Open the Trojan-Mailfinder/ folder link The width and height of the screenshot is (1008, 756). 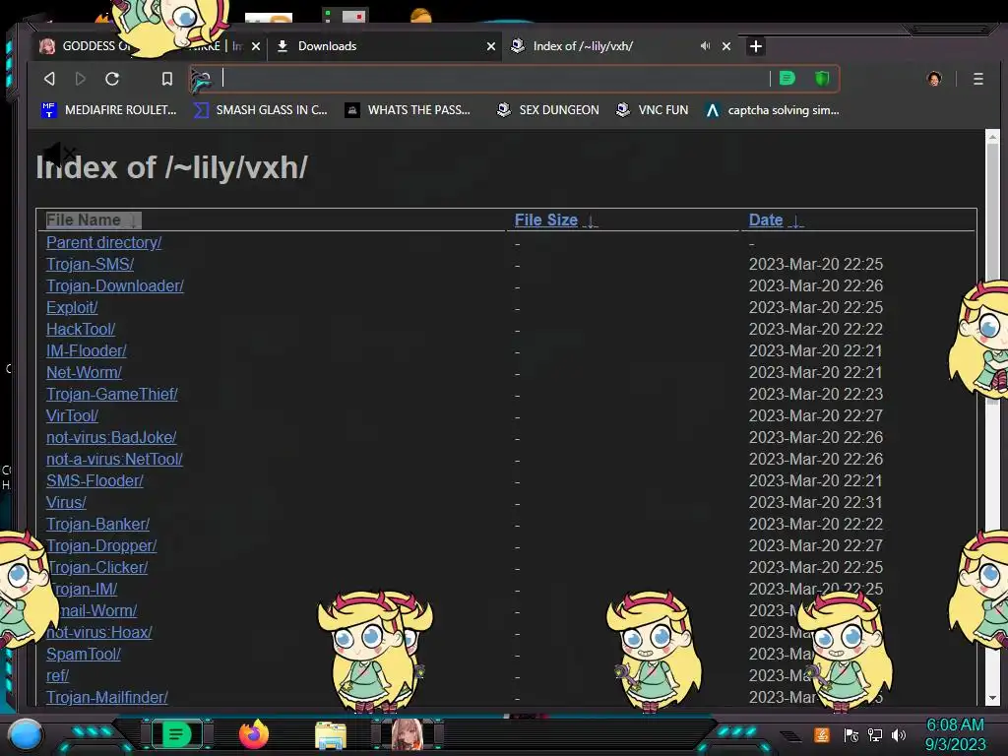tap(106, 698)
